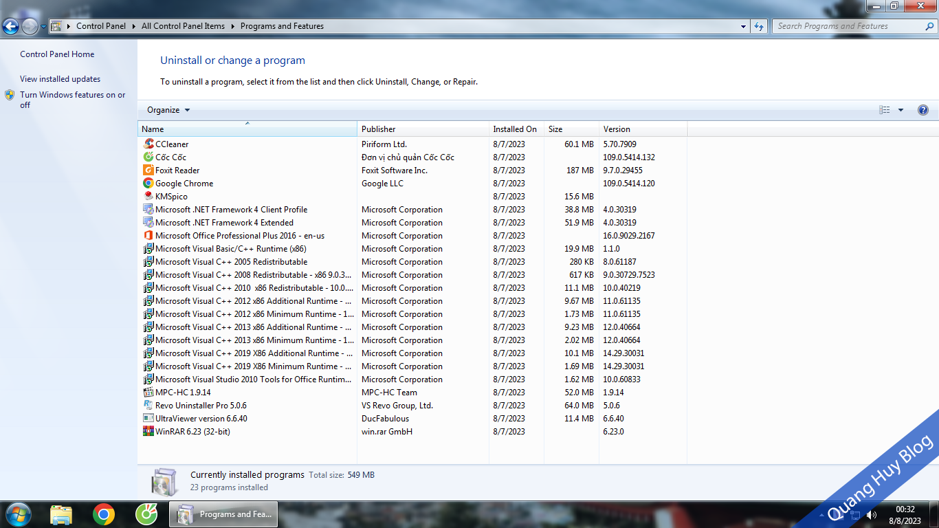Click the refresh button beside address bar
Image resolution: width=939 pixels, height=528 pixels.
click(x=759, y=26)
